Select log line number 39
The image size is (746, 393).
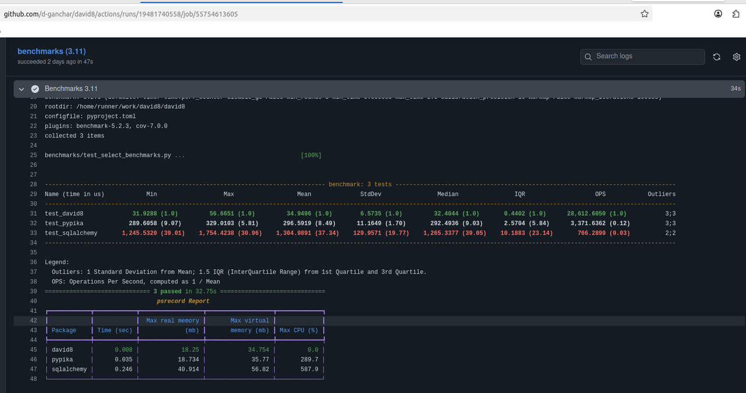pos(33,292)
